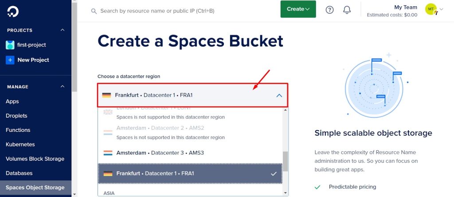Collapse the Manage section
Viewport: 454px width, 197px height.
pyautogui.click(x=62, y=86)
